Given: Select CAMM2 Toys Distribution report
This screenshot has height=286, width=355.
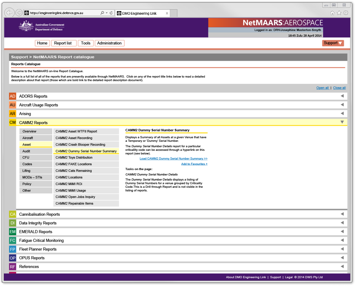Looking at the screenshot, I should 86,157.
